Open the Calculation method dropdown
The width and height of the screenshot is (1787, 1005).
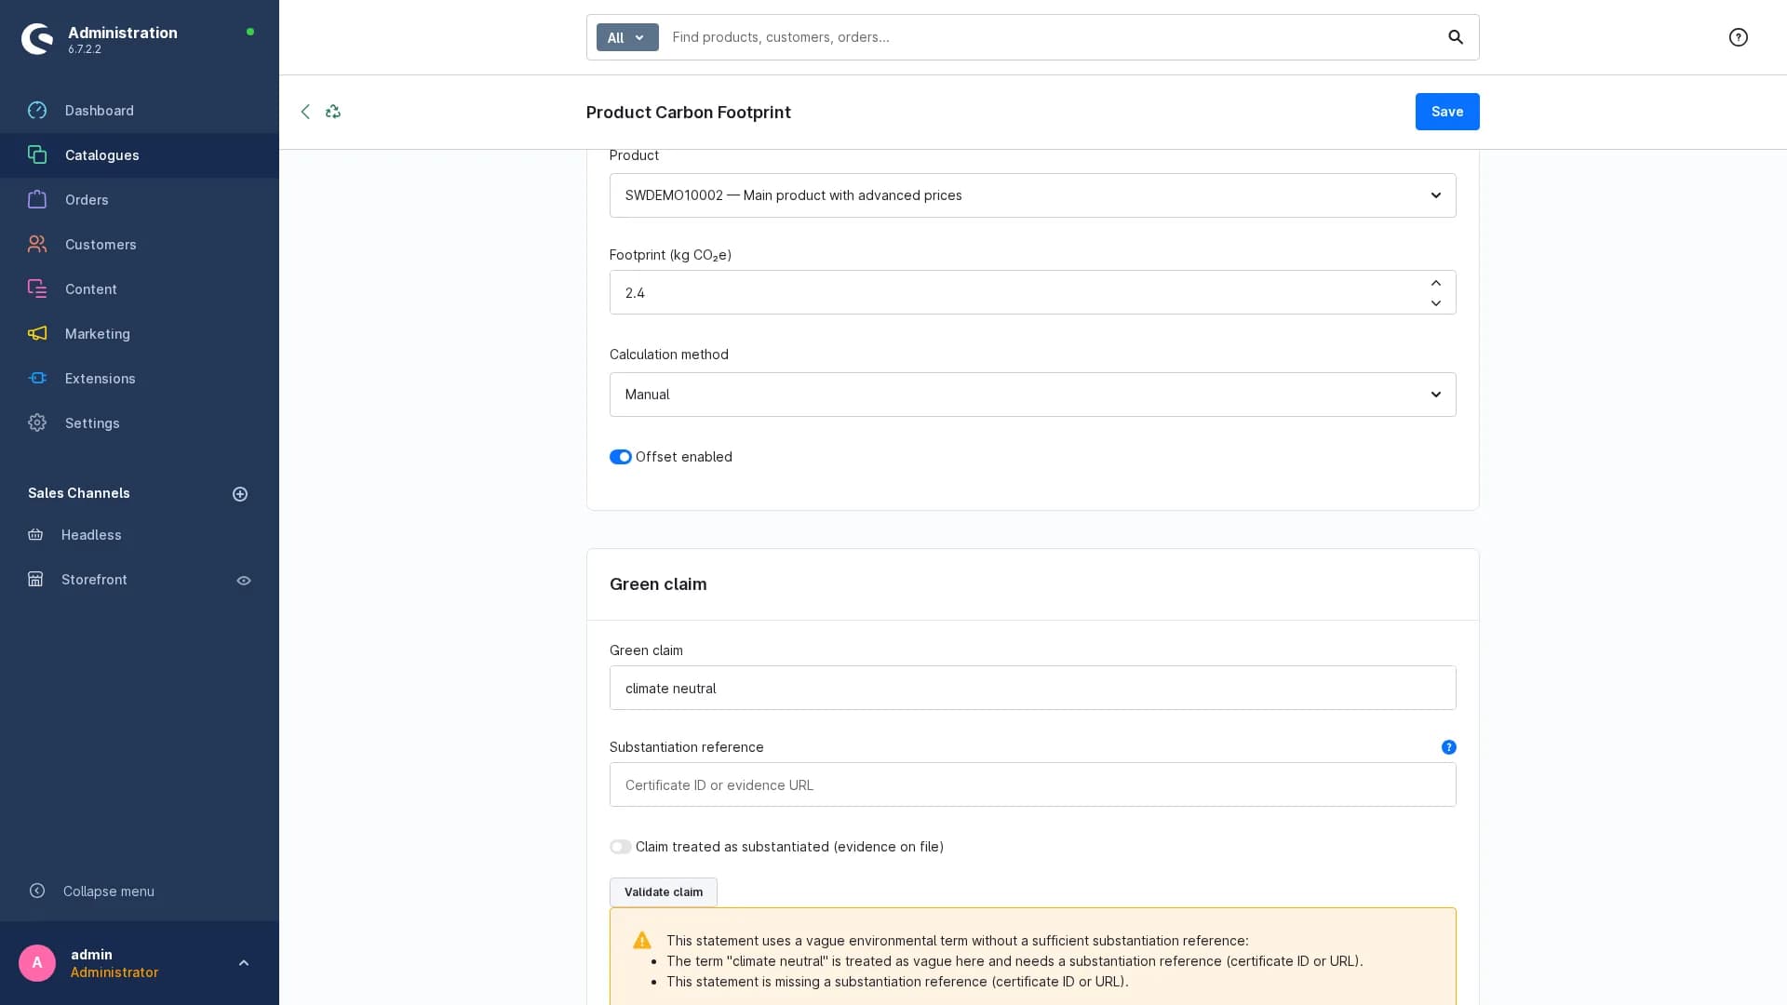[x=1033, y=395]
